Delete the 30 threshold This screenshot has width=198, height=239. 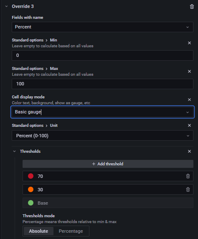click(x=188, y=190)
